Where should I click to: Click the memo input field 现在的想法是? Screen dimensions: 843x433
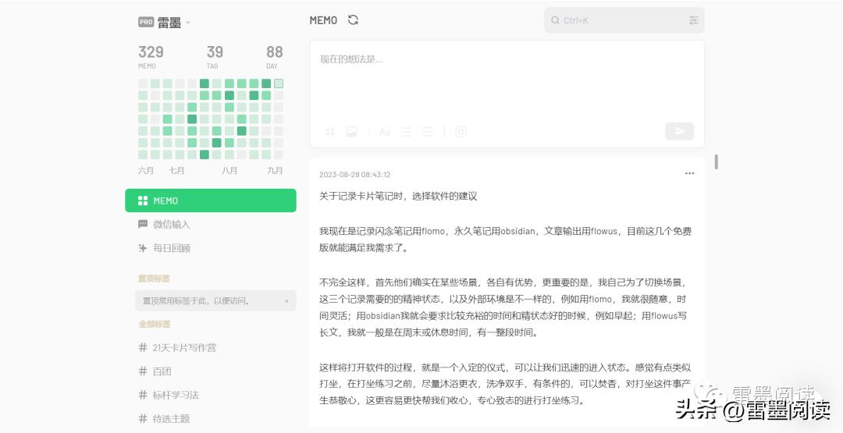pyautogui.click(x=507, y=78)
